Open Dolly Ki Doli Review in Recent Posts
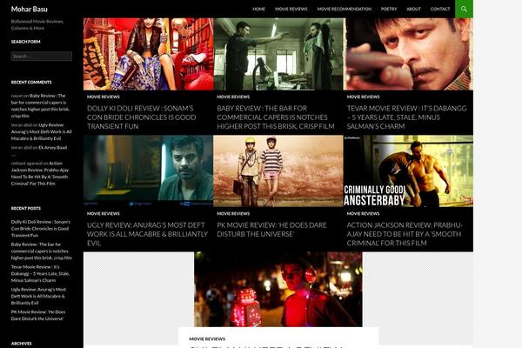Image resolution: width=522 pixels, height=348 pixels. (41, 229)
